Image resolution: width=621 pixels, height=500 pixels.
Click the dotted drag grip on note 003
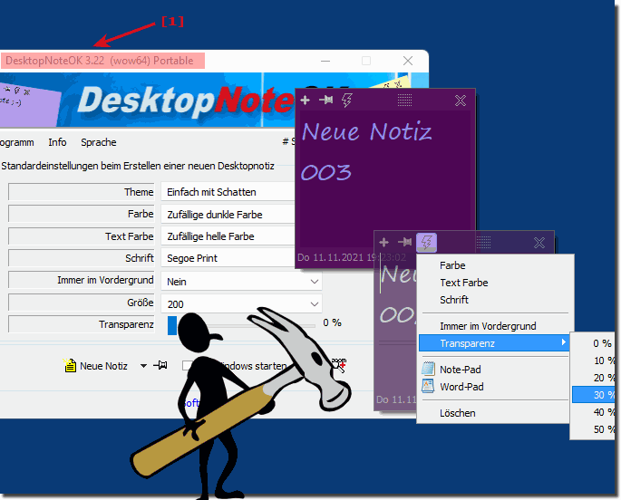tap(404, 100)
